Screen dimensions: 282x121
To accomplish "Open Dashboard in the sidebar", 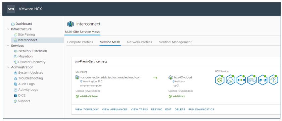I will pos(24,24).
